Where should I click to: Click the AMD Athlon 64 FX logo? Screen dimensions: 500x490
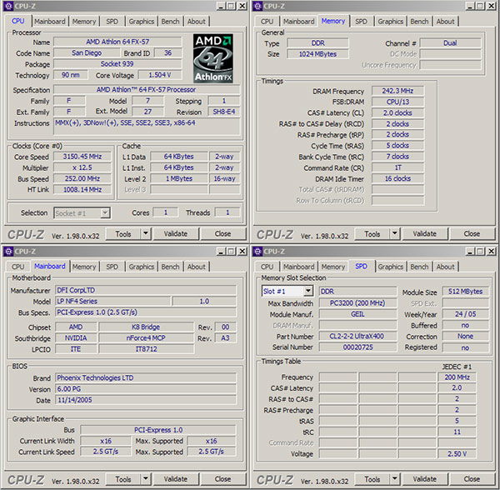pos(213,58)
